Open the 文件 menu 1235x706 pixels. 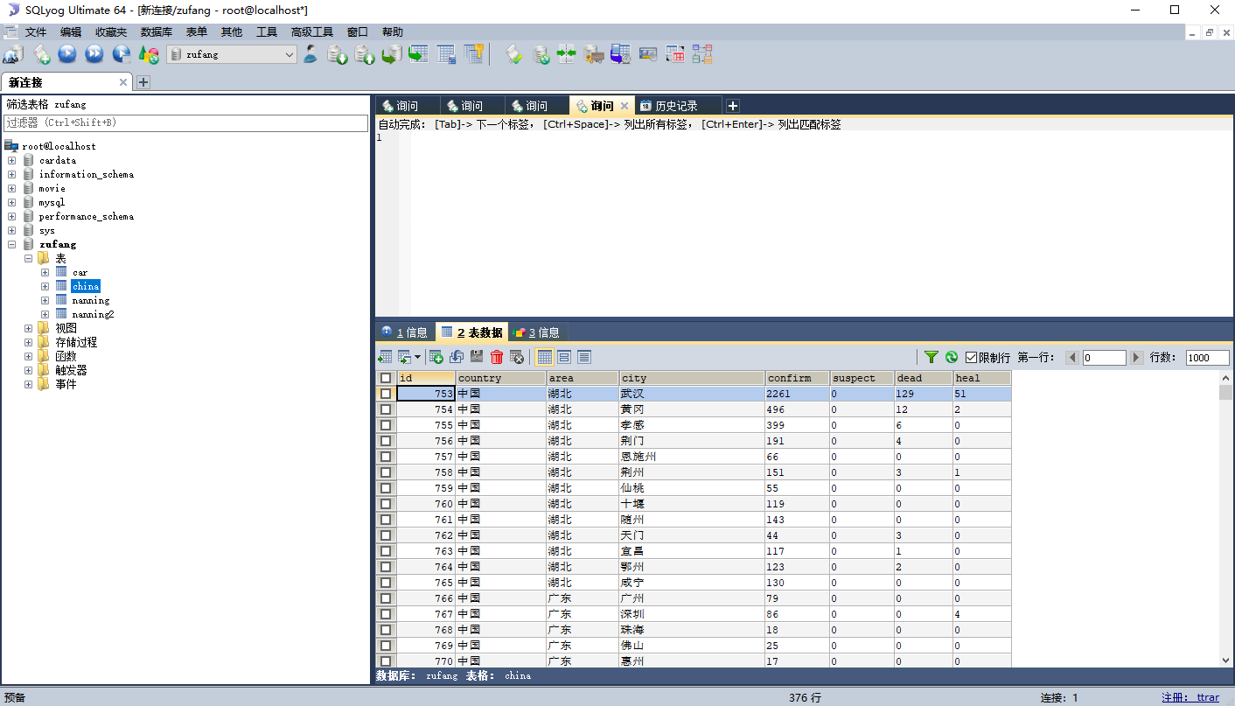[x=36, y=32]
